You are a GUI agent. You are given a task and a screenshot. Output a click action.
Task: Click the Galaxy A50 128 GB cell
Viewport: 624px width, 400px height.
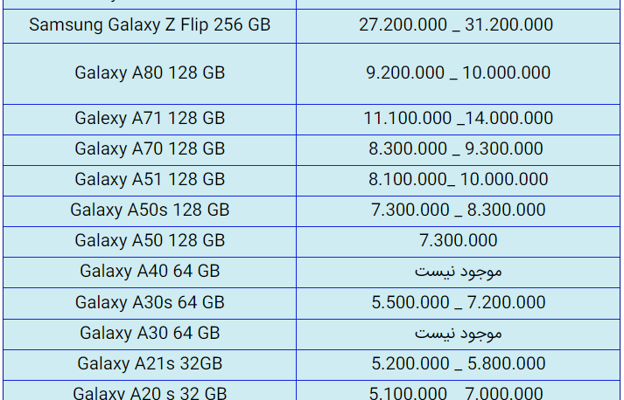(x=150, y=242)
